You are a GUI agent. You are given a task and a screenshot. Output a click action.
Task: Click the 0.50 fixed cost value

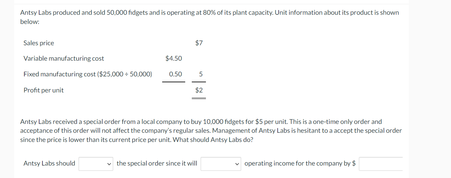[x=175, y=74]
